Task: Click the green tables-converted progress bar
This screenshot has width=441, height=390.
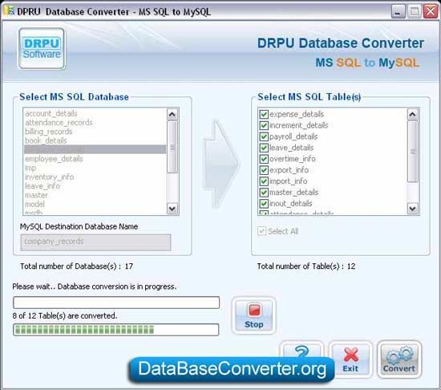Action: [x=116, y=330]
